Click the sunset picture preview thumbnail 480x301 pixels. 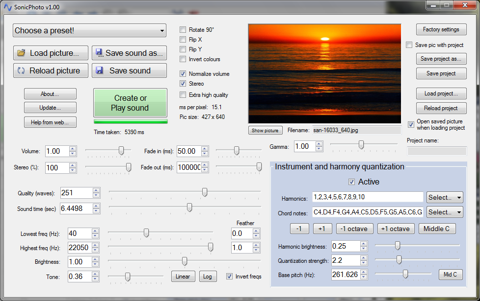point(324,74)
